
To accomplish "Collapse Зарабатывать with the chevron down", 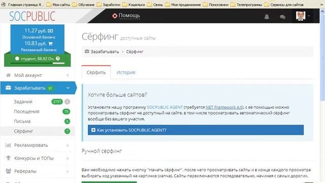I will coord(68,88).
